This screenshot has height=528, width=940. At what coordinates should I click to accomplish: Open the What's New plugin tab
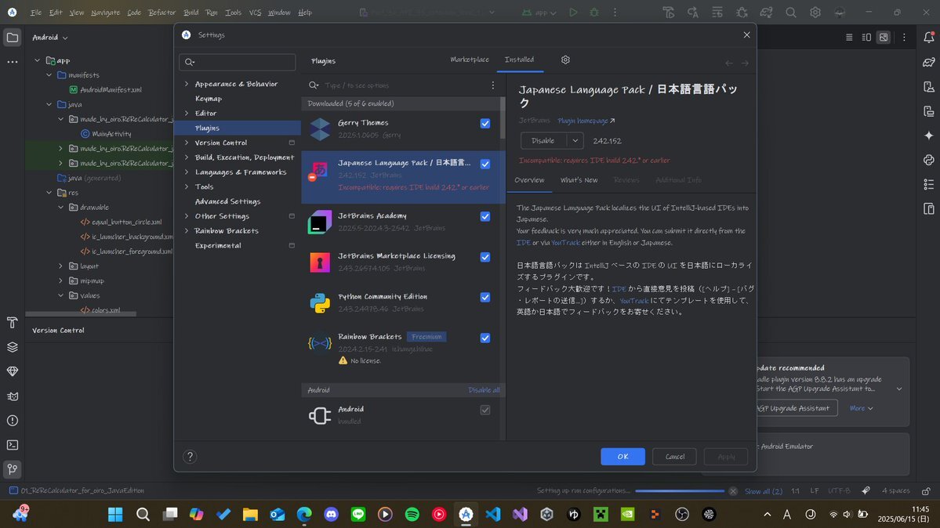[579, 180]
